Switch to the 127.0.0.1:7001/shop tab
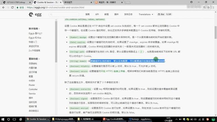 click(16, 2)
